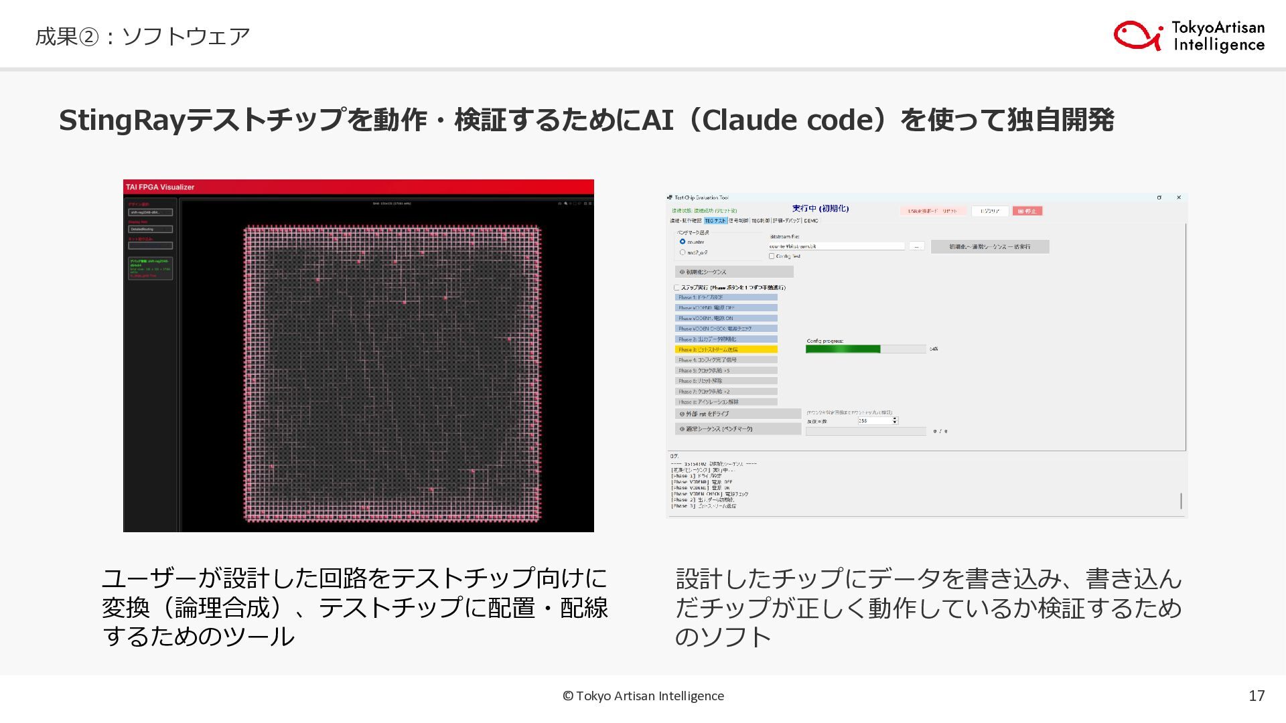
Task: Click the Phase 7 クロック供給 button
Action: (x=726, y=392)
